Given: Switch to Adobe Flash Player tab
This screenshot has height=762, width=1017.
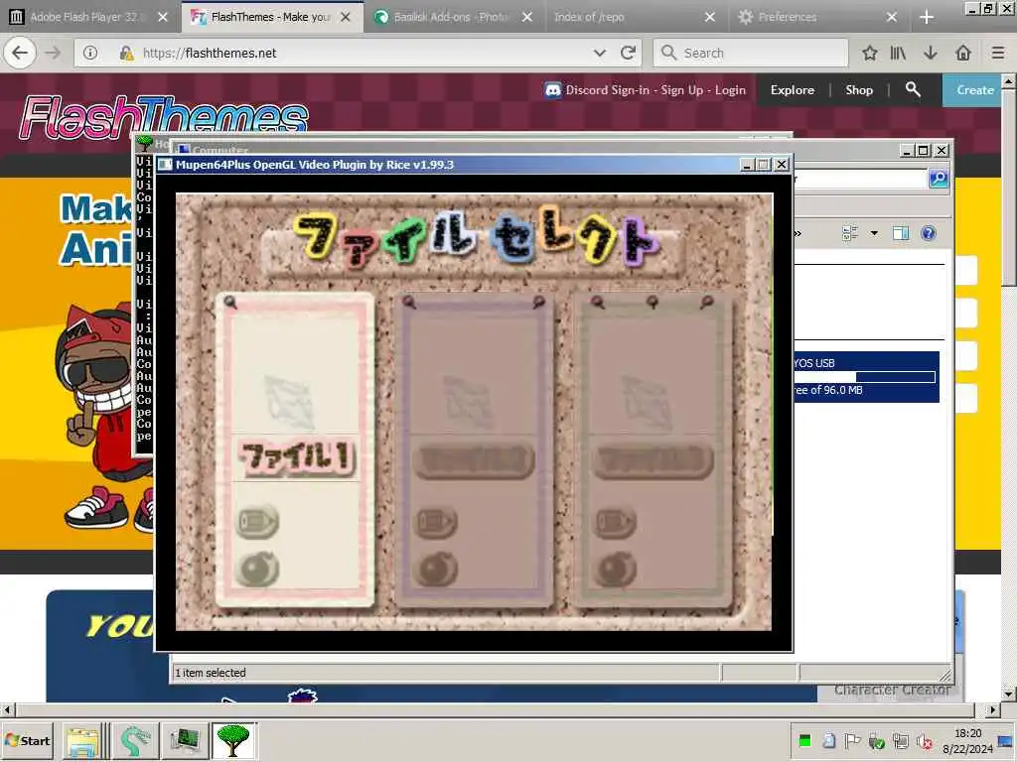Looking at the screenshot, I should 87,17.
